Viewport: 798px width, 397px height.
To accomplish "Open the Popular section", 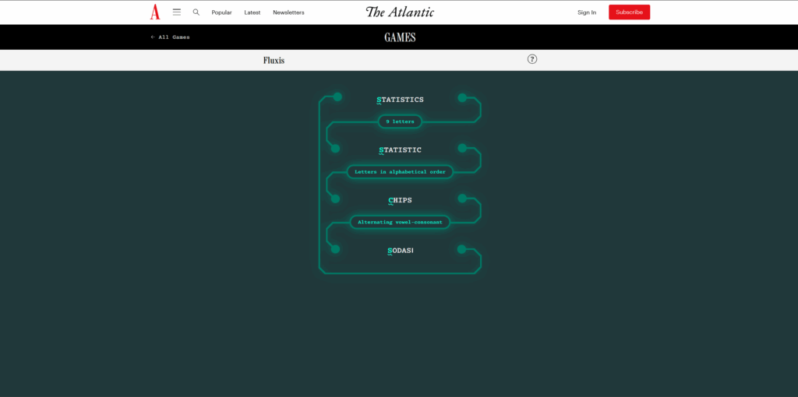I will click(x=221, y=12).
